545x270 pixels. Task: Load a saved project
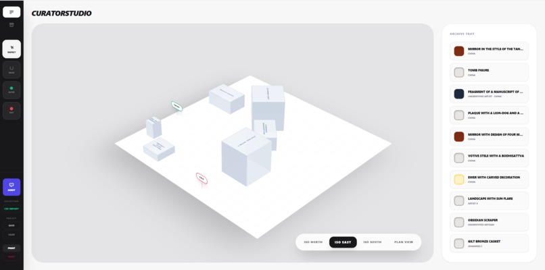11,235
